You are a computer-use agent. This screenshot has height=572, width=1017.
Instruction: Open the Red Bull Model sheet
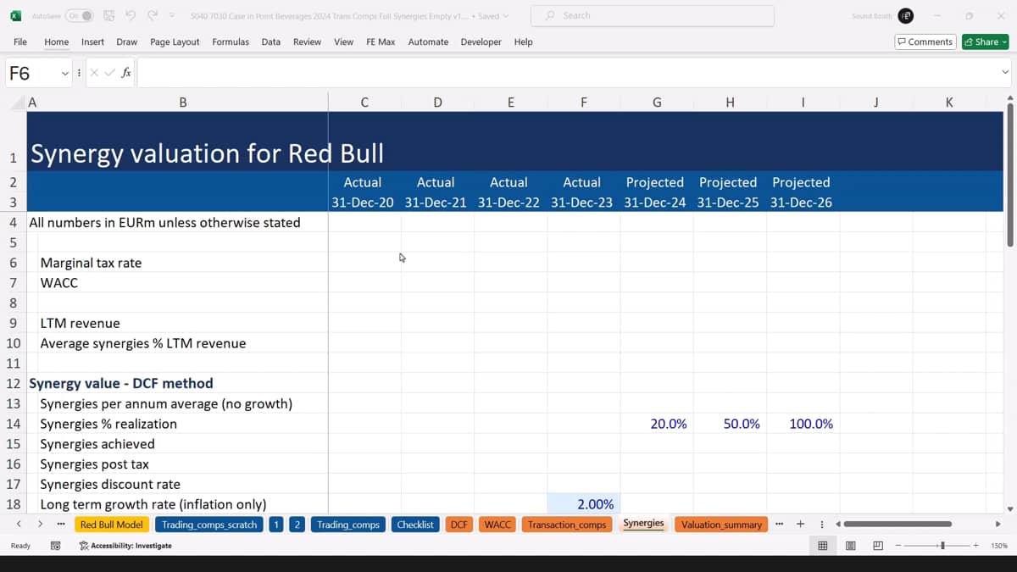(x=112, y=525)
